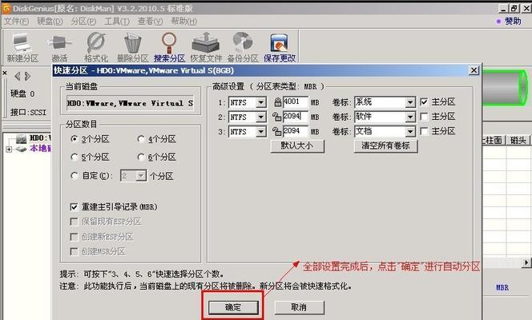Toggle 主分区 checkbox for partition 1
Image resolution: width=532 pixels, height=320 pixels.
424,102
